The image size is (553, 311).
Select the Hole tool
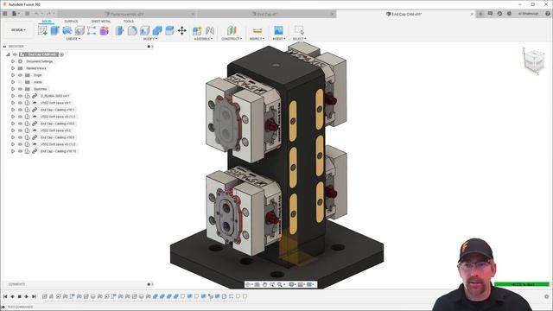(79, 30)
